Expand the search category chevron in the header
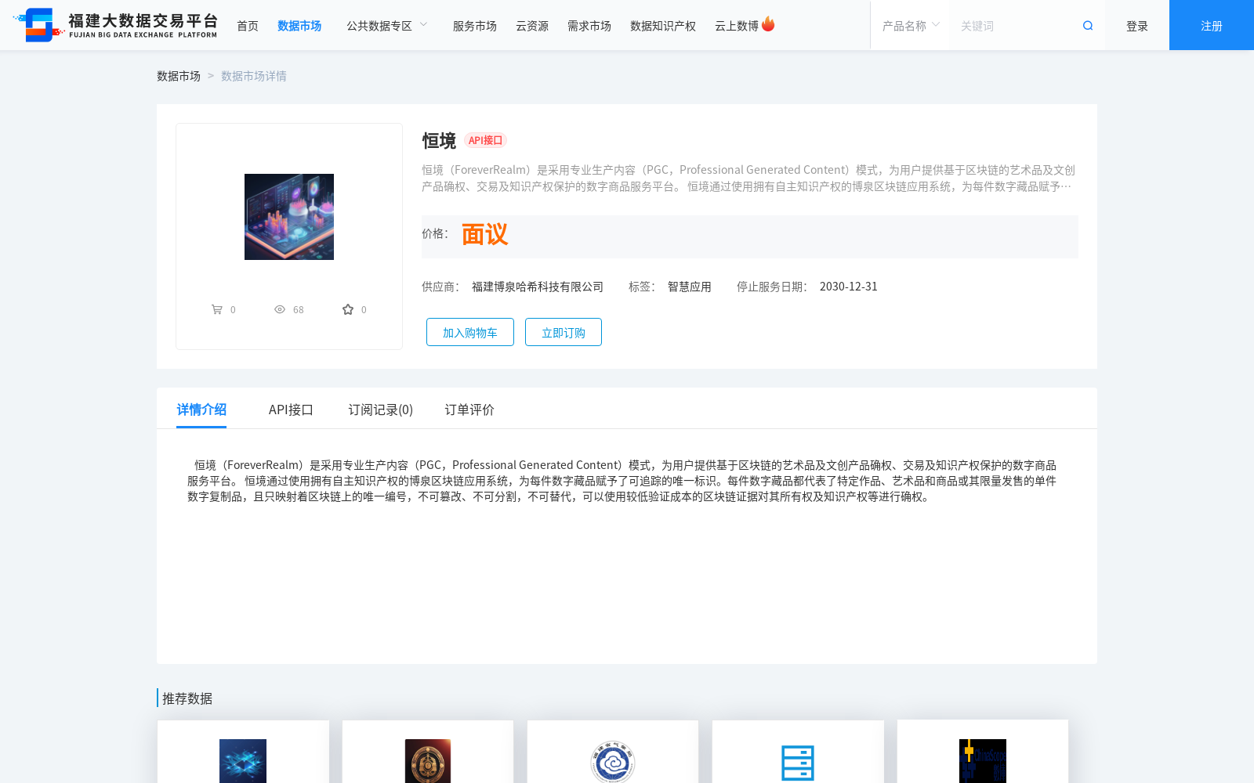 point(934,24)
